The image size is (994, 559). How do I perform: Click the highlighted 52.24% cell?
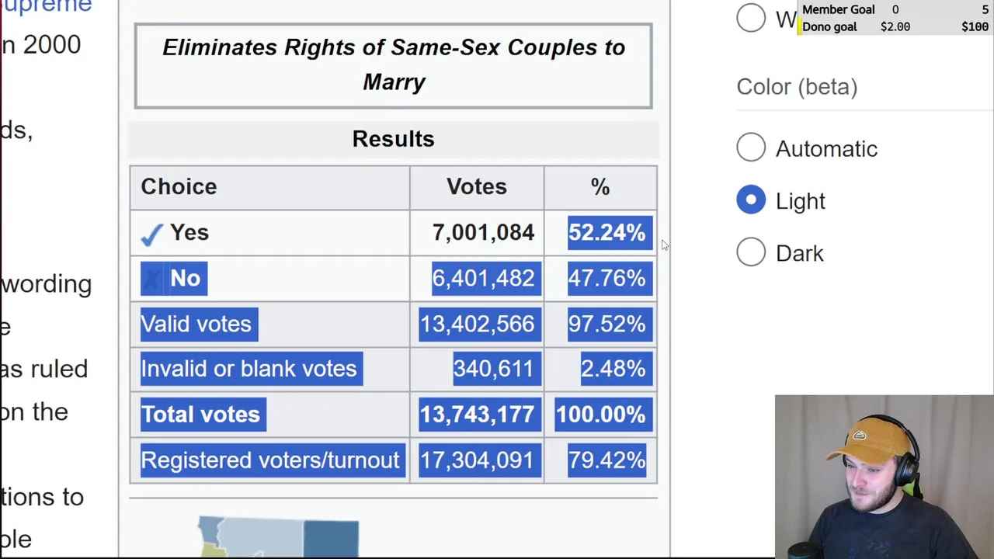(x=606, y=233)
